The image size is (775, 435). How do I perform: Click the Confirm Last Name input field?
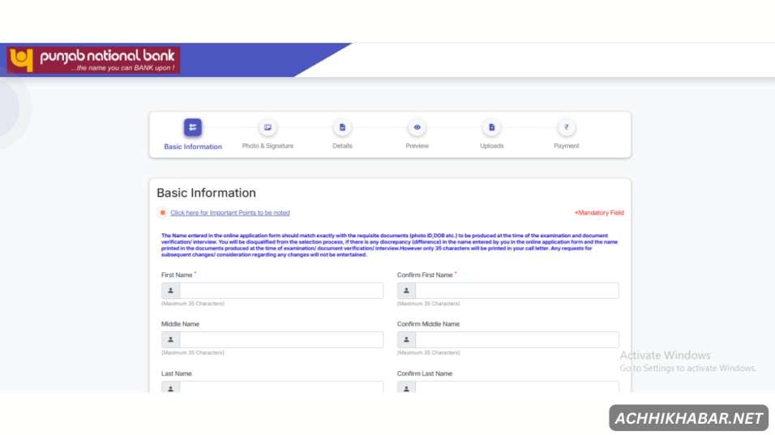(x=516, y=387)
